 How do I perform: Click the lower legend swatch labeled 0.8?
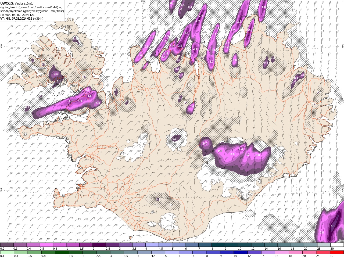tap(48, 252)
